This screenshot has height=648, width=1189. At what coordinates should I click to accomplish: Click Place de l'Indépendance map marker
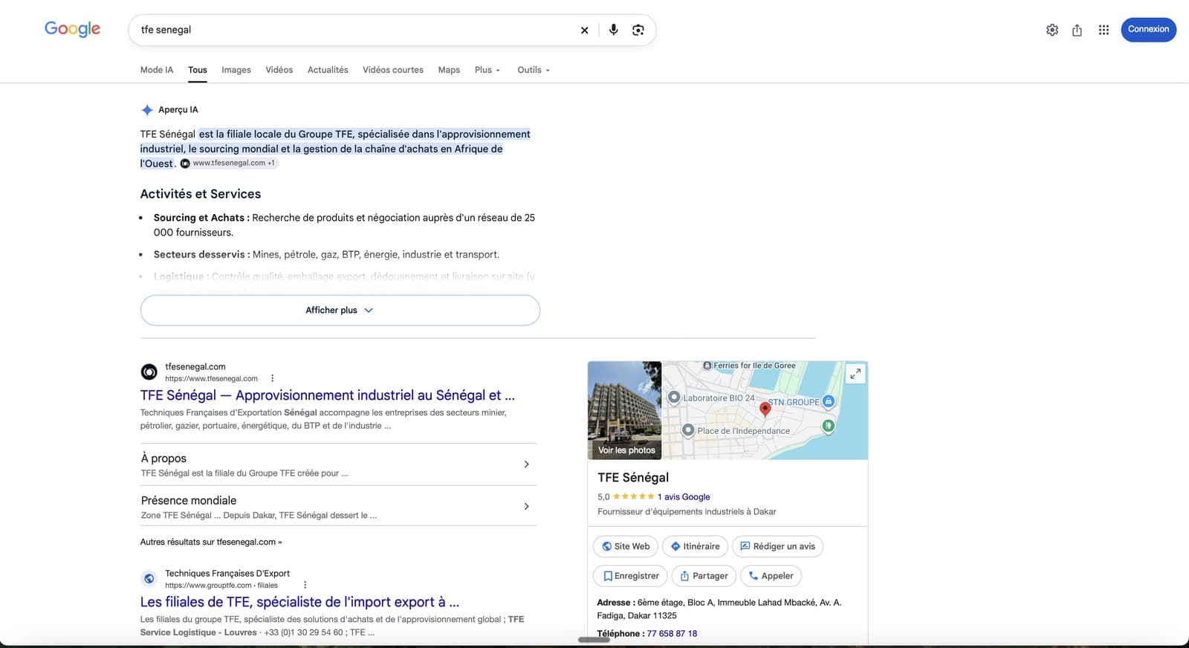click(688, 430)
